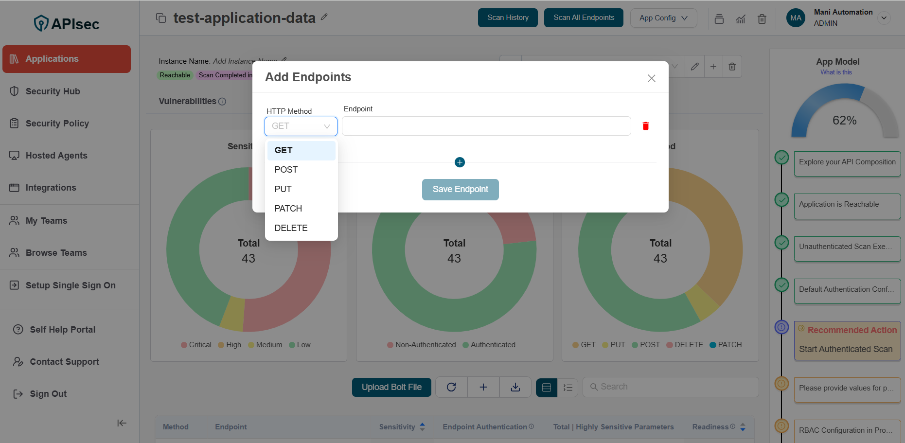Expand the Mani Automation account chevron
Screen dimensions: 905x443
pyautogui.click(x=884, y=18)
